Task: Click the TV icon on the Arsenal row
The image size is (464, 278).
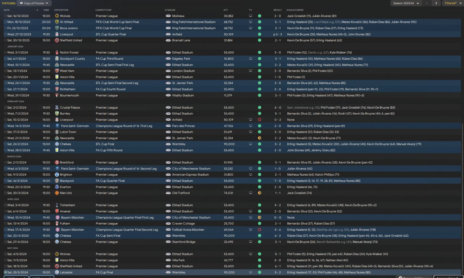Action: pos(250,211)
